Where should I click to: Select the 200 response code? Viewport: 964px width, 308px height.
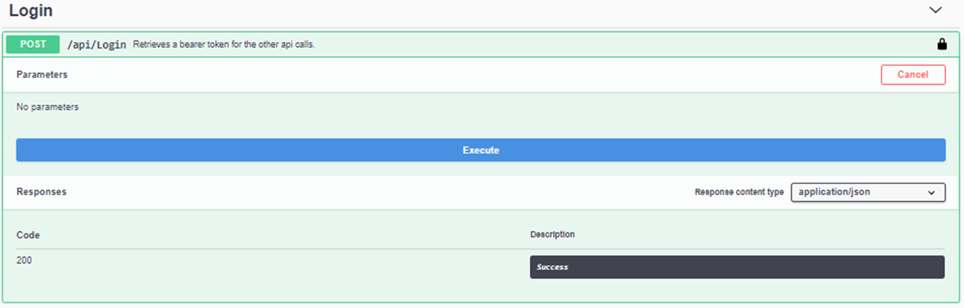point(24,260)
